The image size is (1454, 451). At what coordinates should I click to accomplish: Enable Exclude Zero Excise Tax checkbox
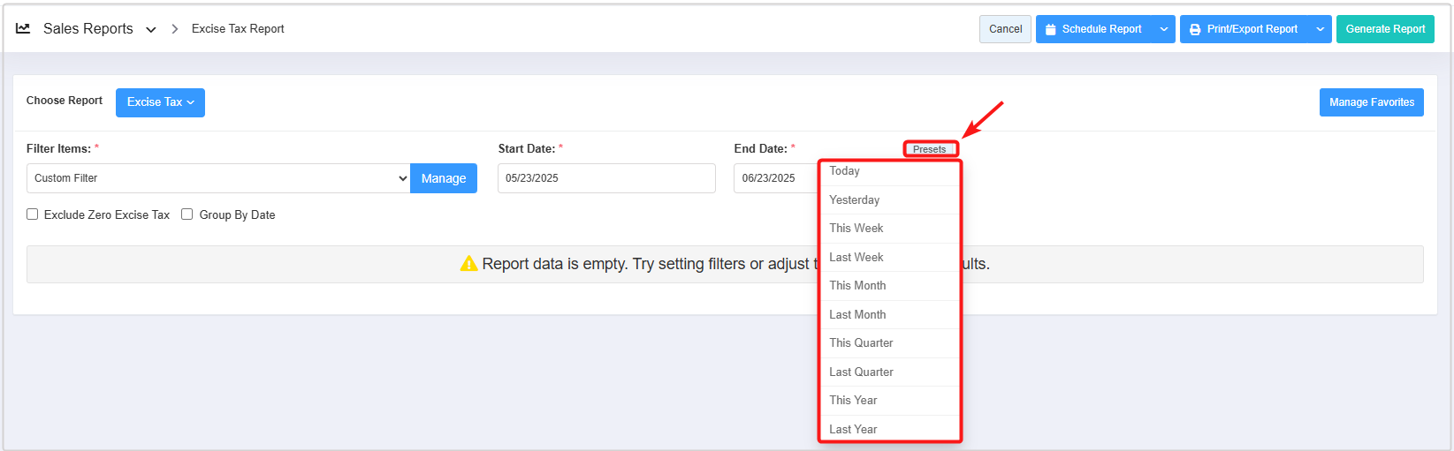[x=33, y=214]
